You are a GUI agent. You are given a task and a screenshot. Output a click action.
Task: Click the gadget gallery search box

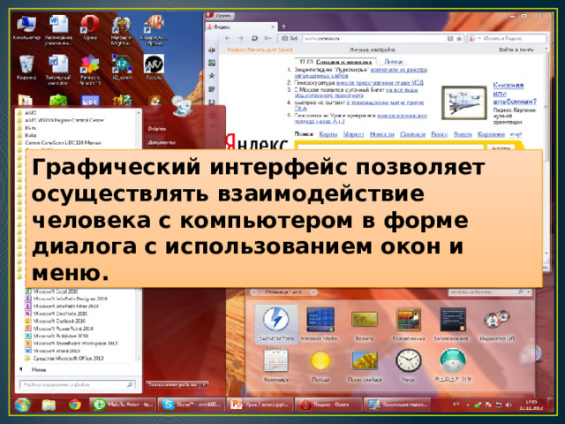click(483, 291)
